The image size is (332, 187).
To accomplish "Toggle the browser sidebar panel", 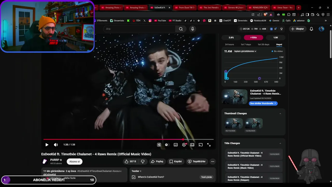I will click(x=307, y=15).
